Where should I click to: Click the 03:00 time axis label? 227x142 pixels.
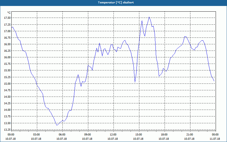[37, 135]
